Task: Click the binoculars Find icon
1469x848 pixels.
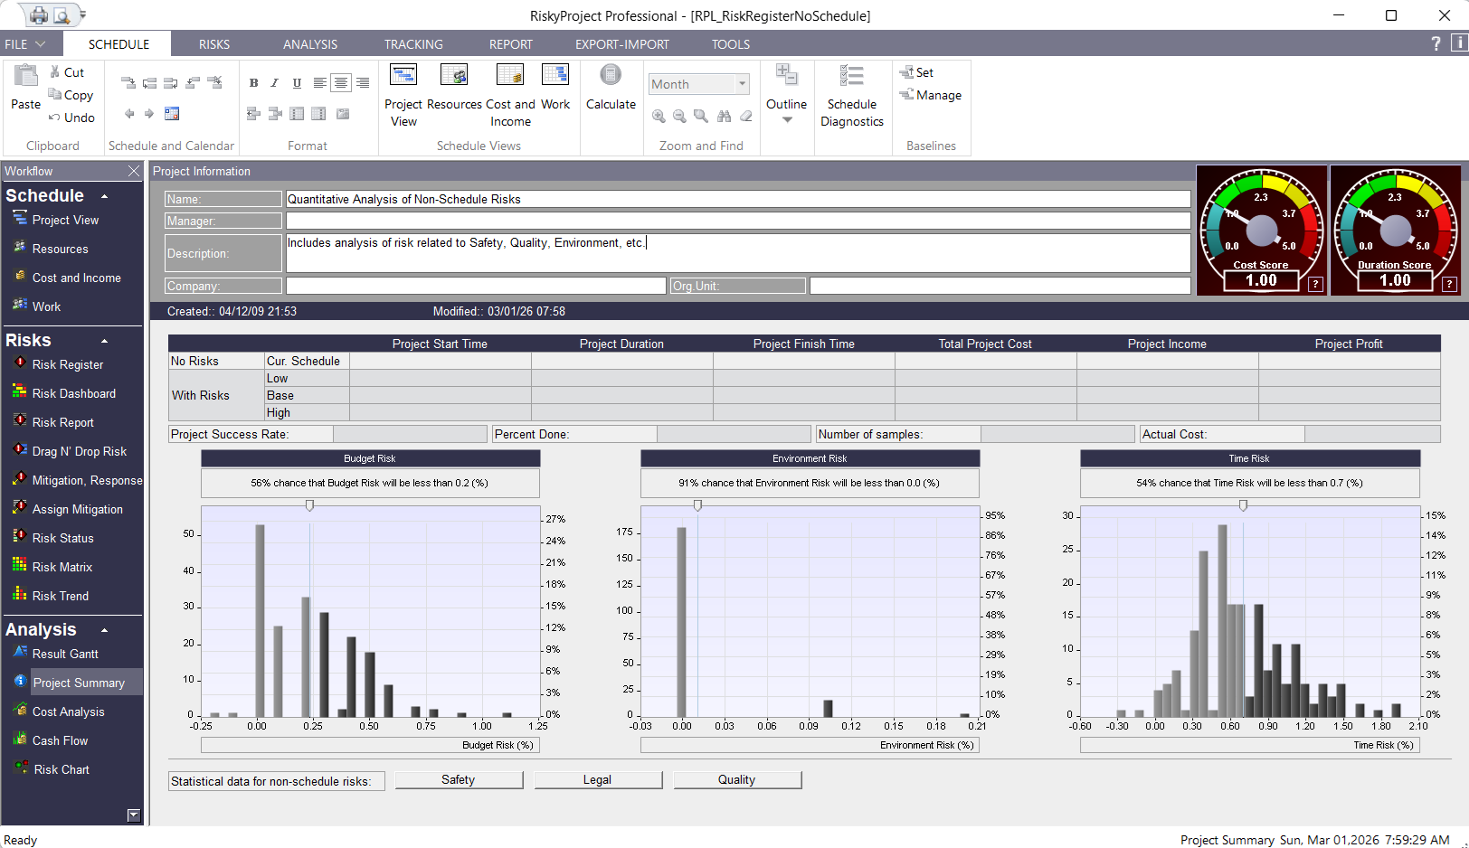Action: coord(723,117)
